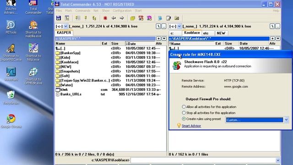
Task: Open the Recycle Bin on the desktop
Action: 11,98
